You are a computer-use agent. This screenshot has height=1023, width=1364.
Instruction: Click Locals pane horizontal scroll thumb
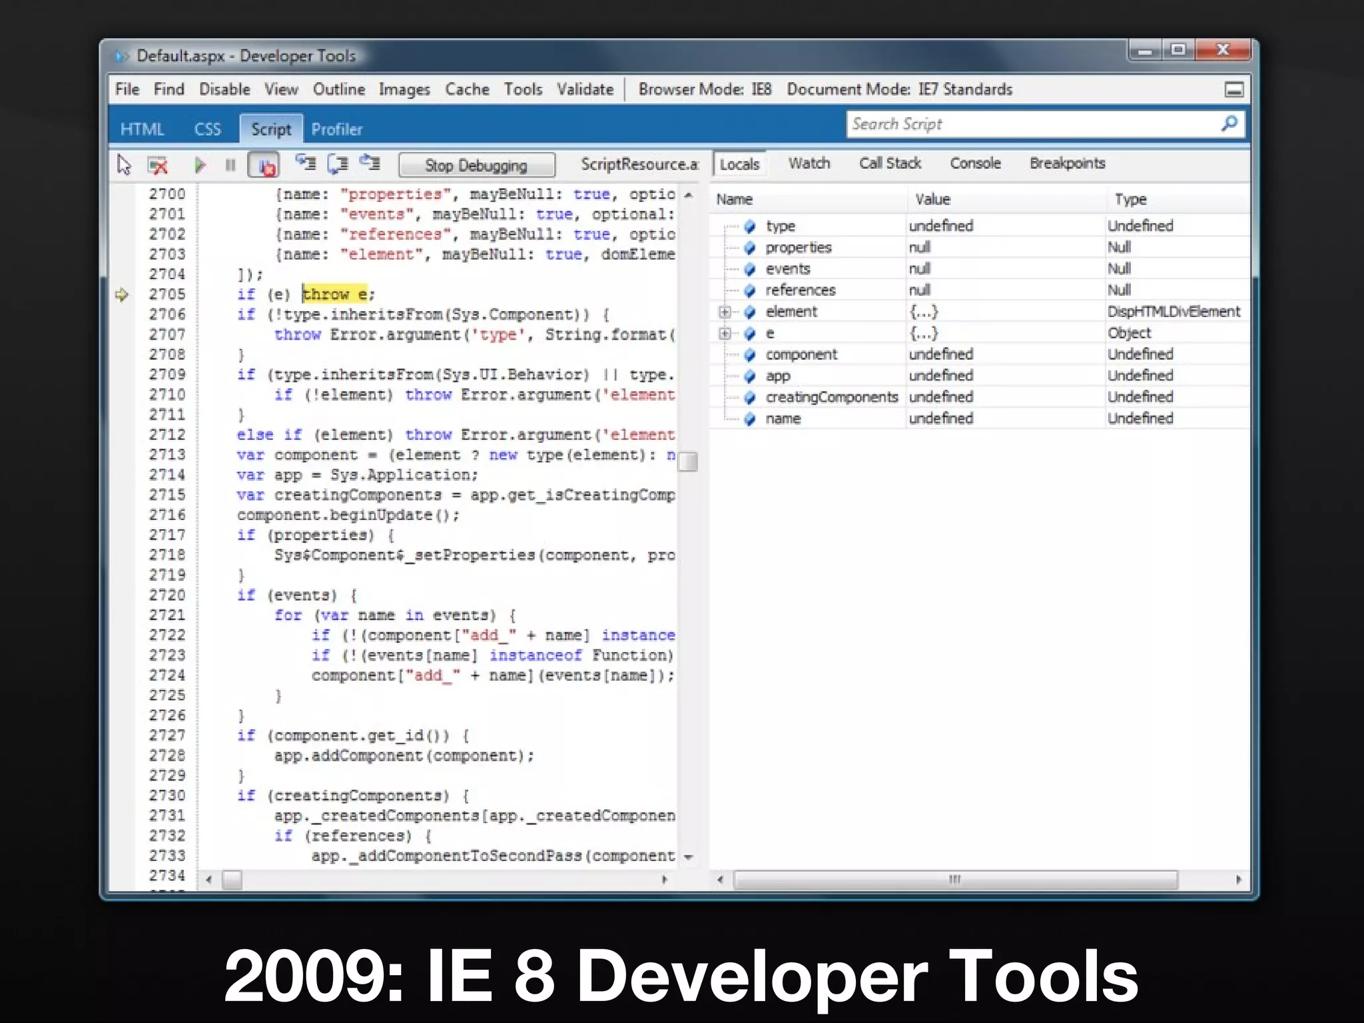coord(955,880)
